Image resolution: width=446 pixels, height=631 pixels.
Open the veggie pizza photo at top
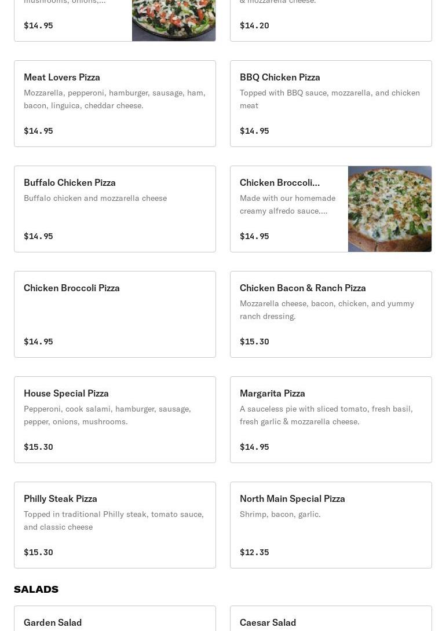pos(174,20)
